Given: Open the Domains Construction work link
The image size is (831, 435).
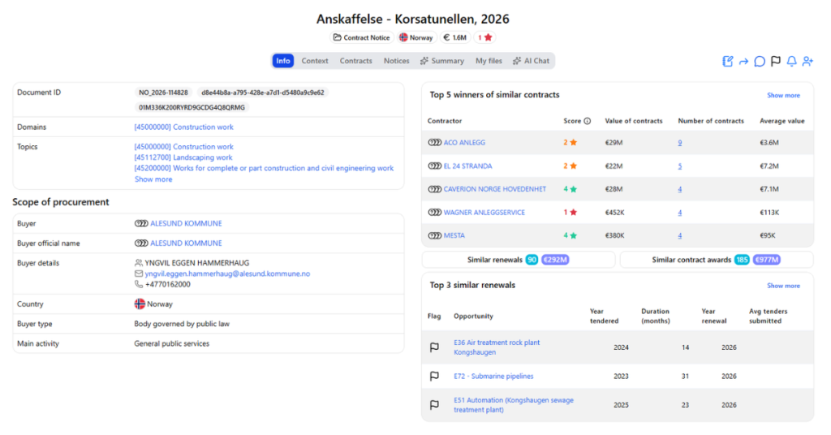Looking at the screenshot, I should [x=184, y=127].
